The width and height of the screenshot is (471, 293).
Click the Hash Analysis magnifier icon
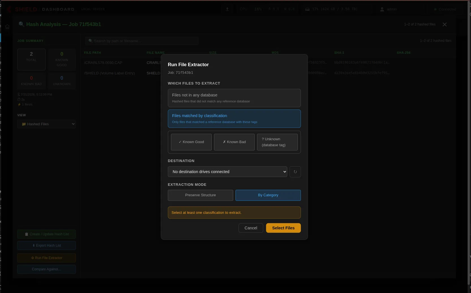(x=21, y=24)
